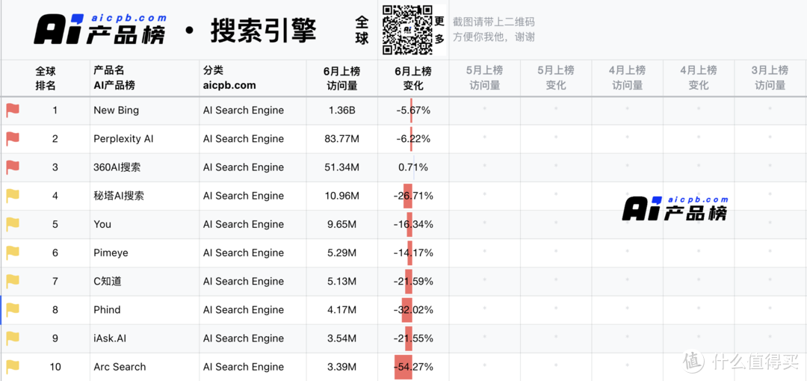Select the iAsk.AI product name
The width and height of the screenshot is (807, 381).
point(110,338)
